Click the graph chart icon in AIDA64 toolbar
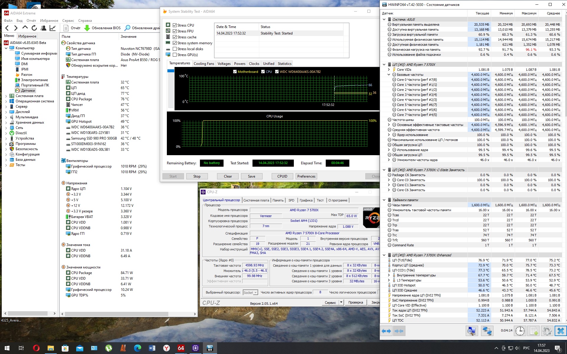Screen dimensions: 567x354 [53, 28]
